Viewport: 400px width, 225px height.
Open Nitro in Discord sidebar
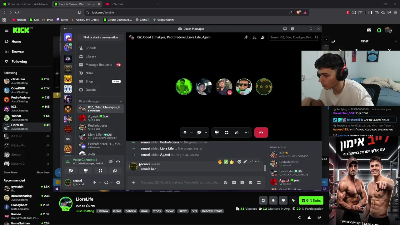click(x=100, y=73)
